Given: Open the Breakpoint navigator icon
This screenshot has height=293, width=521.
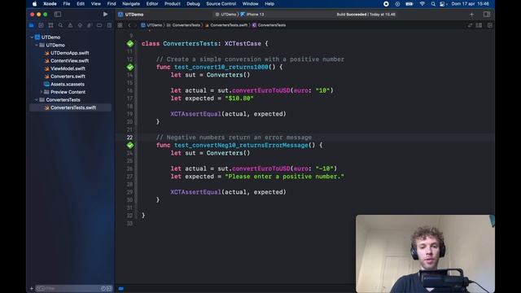Looking at the screenshot, I should (x=99, y=25).
